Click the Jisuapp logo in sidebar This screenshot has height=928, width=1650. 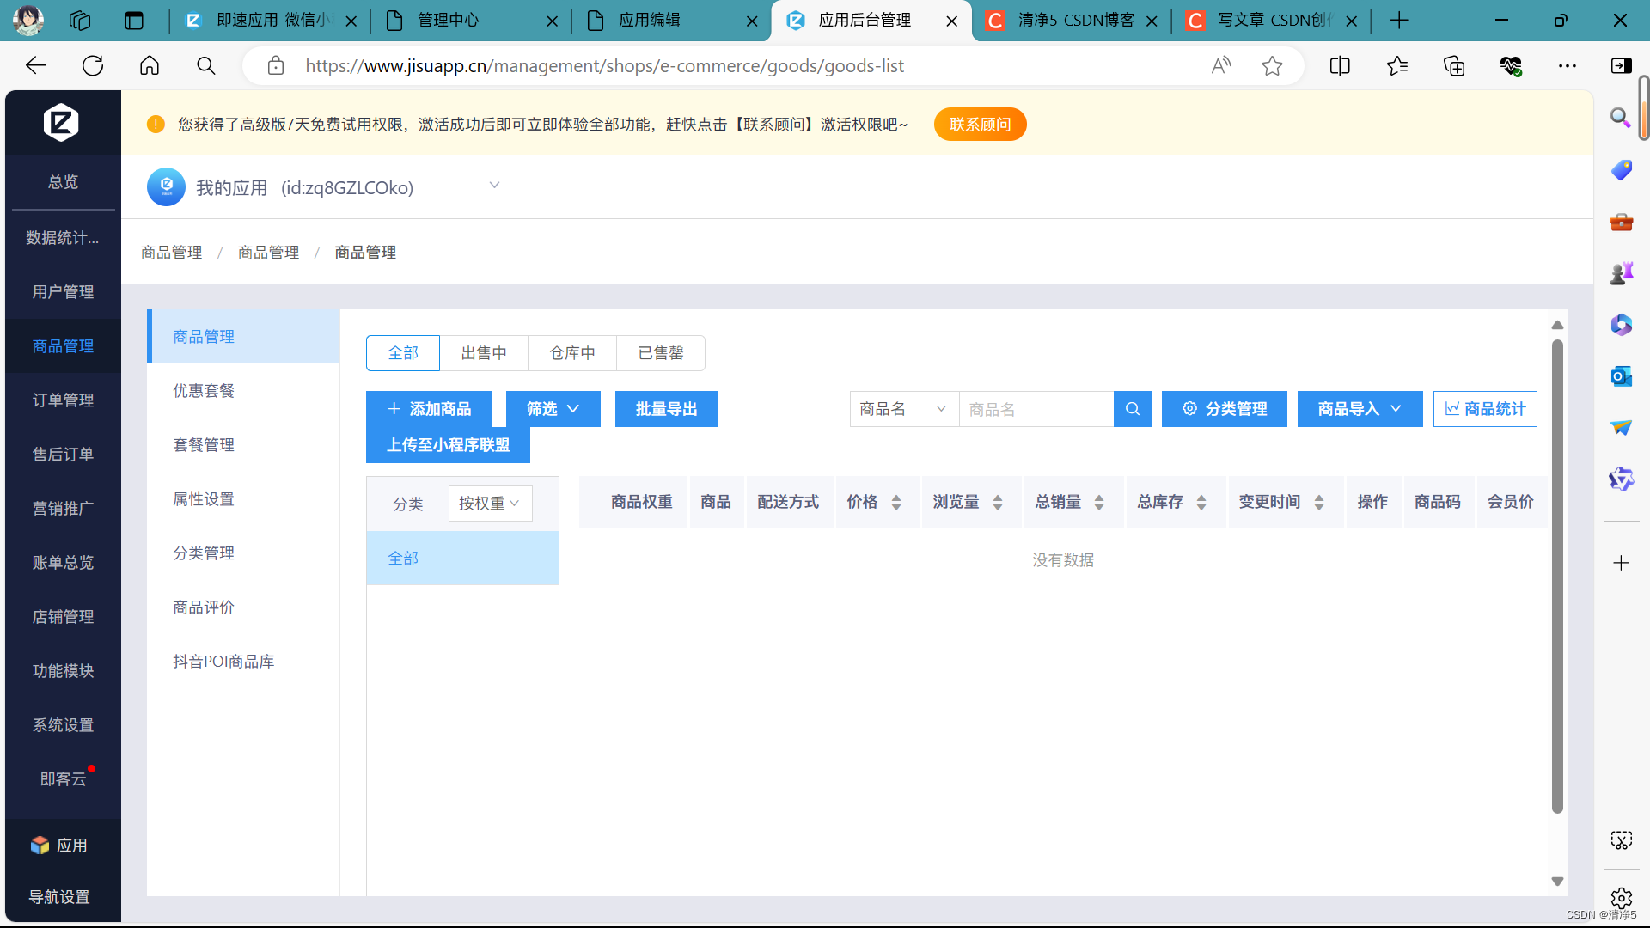click(61, 123)
